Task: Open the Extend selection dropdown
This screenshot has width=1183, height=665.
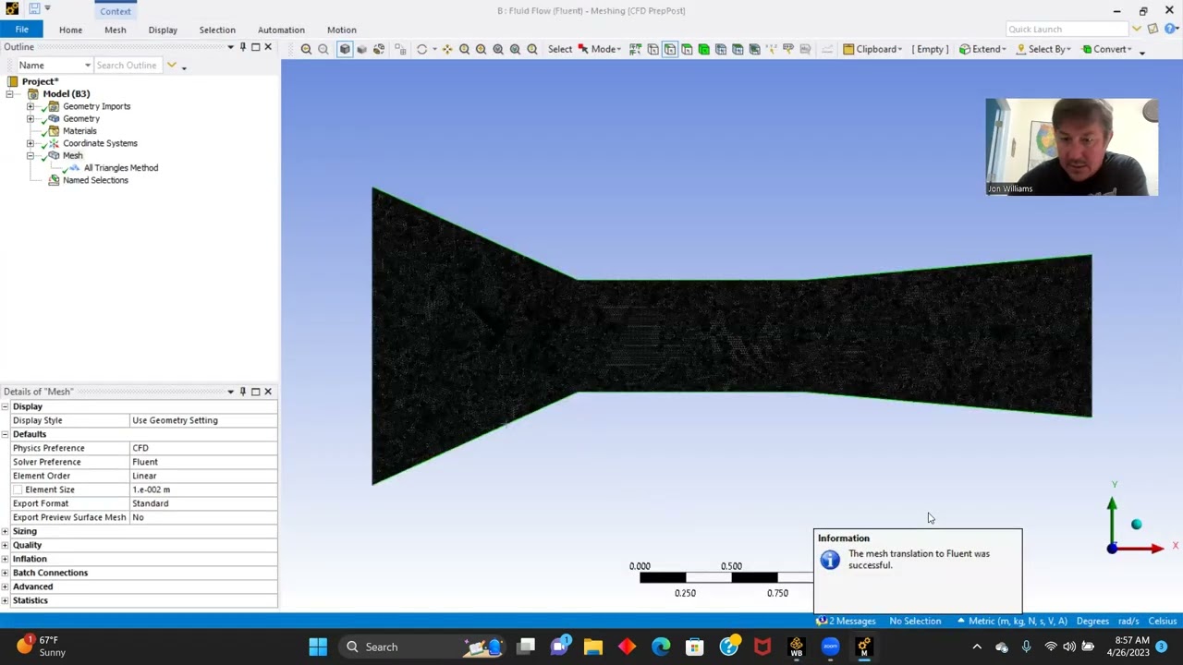Action: pos(982,49)
